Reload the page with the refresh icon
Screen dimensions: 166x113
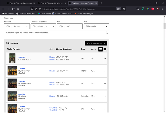[x=13, y=9]
